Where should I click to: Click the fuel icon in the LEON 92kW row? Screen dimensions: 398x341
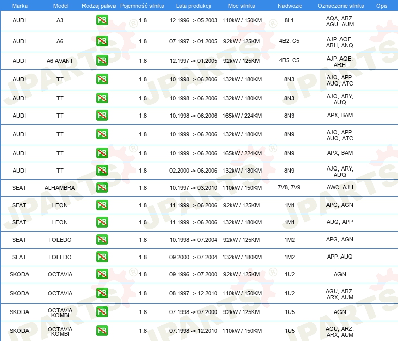[102, 205]
